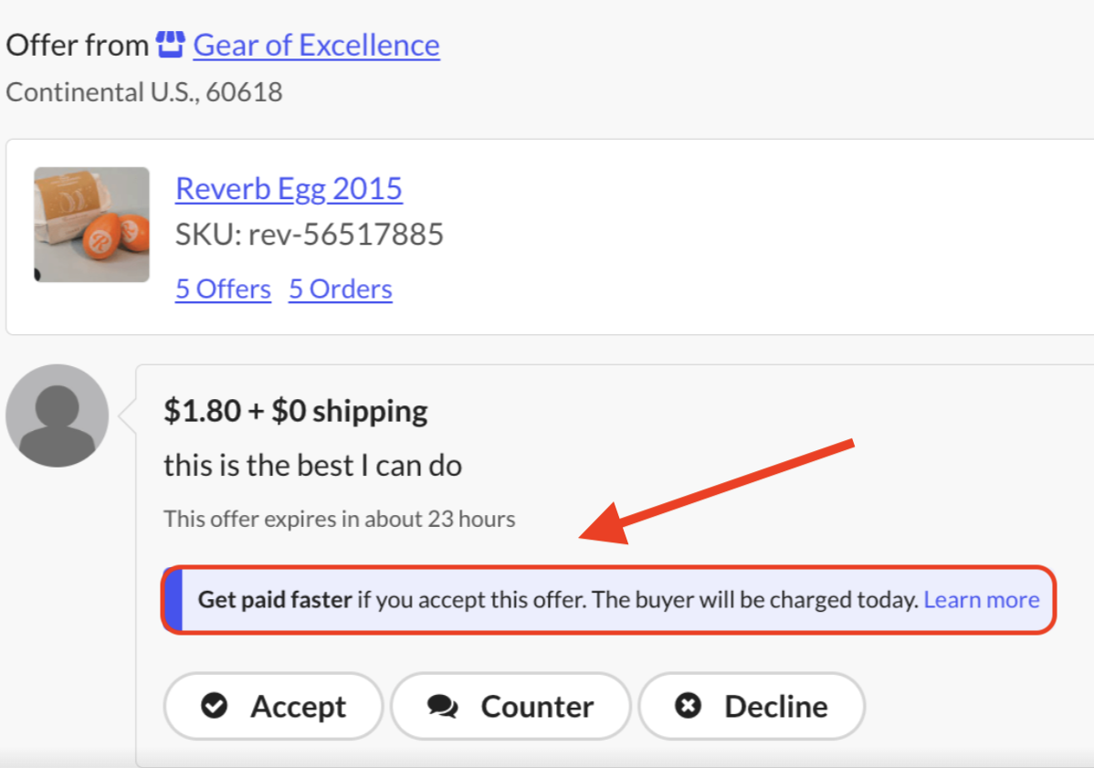Click the offer expires in 23 hours notice
Screen dimensions: 1094x768
340,520
